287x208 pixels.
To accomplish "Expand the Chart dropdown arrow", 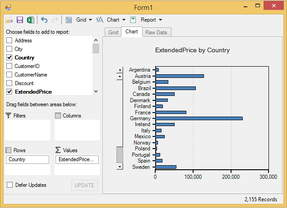I will [x=123, y=20].
